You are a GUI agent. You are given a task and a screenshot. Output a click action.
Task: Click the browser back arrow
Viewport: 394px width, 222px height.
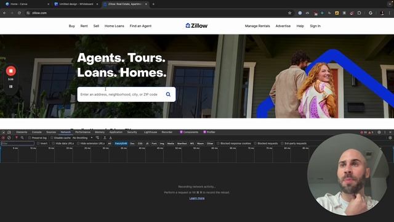4,13
